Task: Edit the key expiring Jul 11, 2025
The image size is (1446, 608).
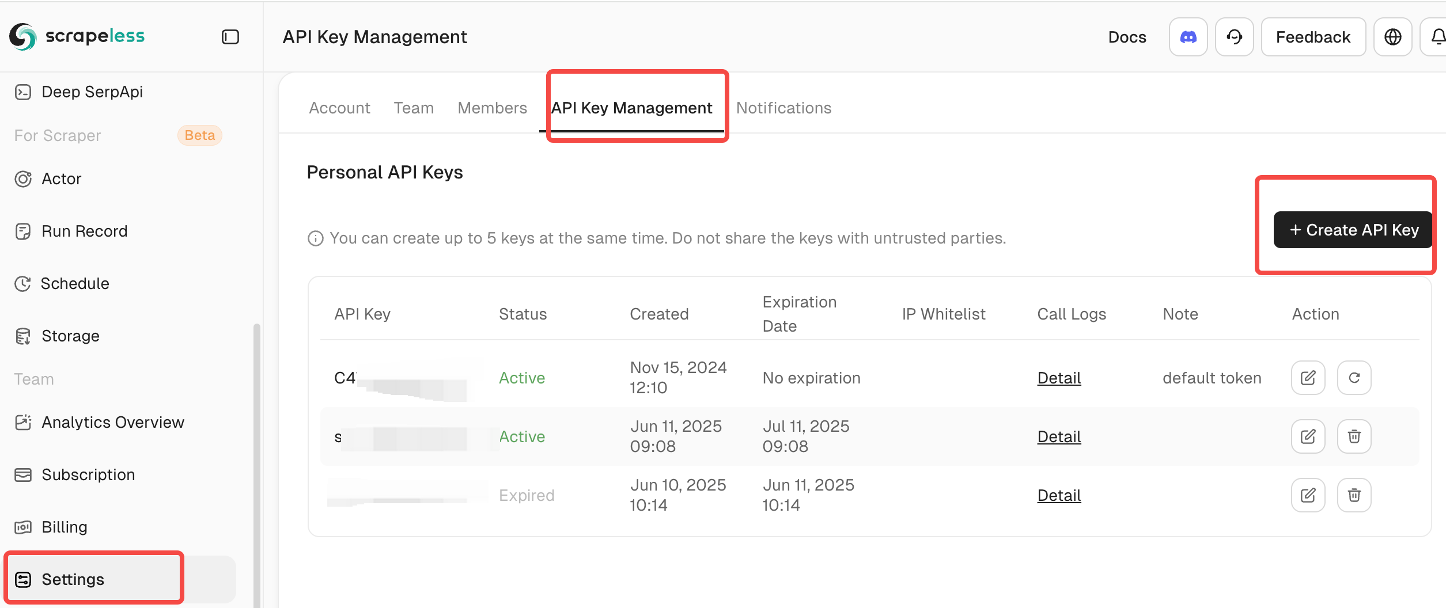Action: pyautogui.click(x=1308, y=436)
